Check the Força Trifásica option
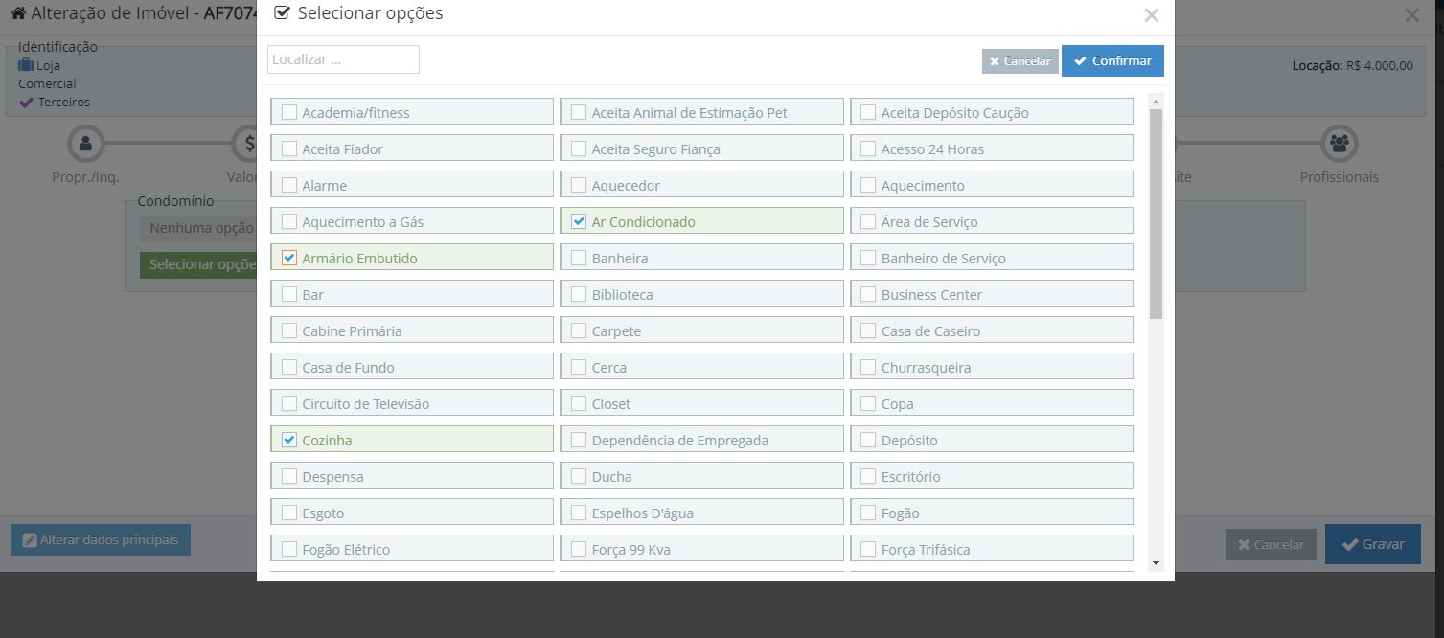The width and height of the screenshot is (1444, 638). 868,549
